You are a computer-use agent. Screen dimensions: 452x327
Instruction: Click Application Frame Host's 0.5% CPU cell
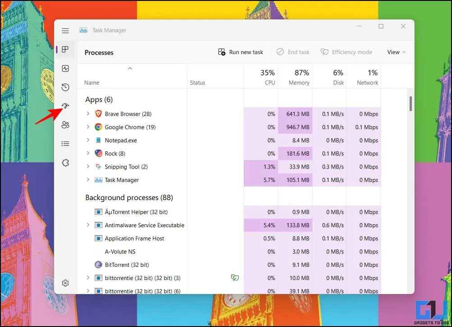tap(261, 238)
